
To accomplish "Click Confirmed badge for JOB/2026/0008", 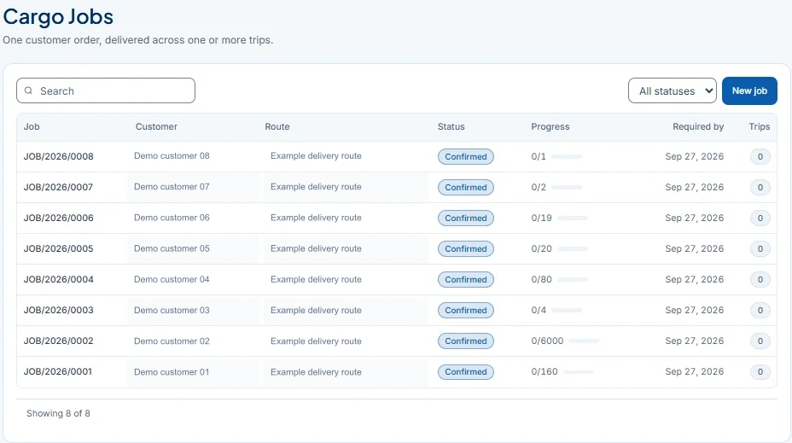I will pyautogui.click(x=466, y=156).
